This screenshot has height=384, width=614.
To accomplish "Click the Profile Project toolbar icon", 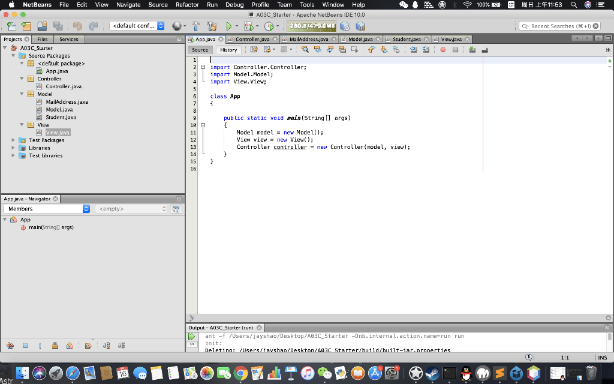I will point(269,26).
